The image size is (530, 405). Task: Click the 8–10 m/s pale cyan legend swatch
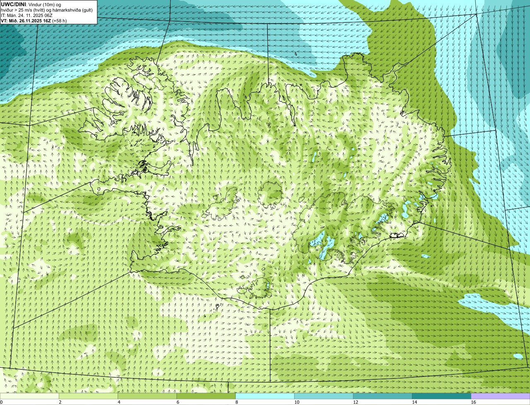coord(265,396)
